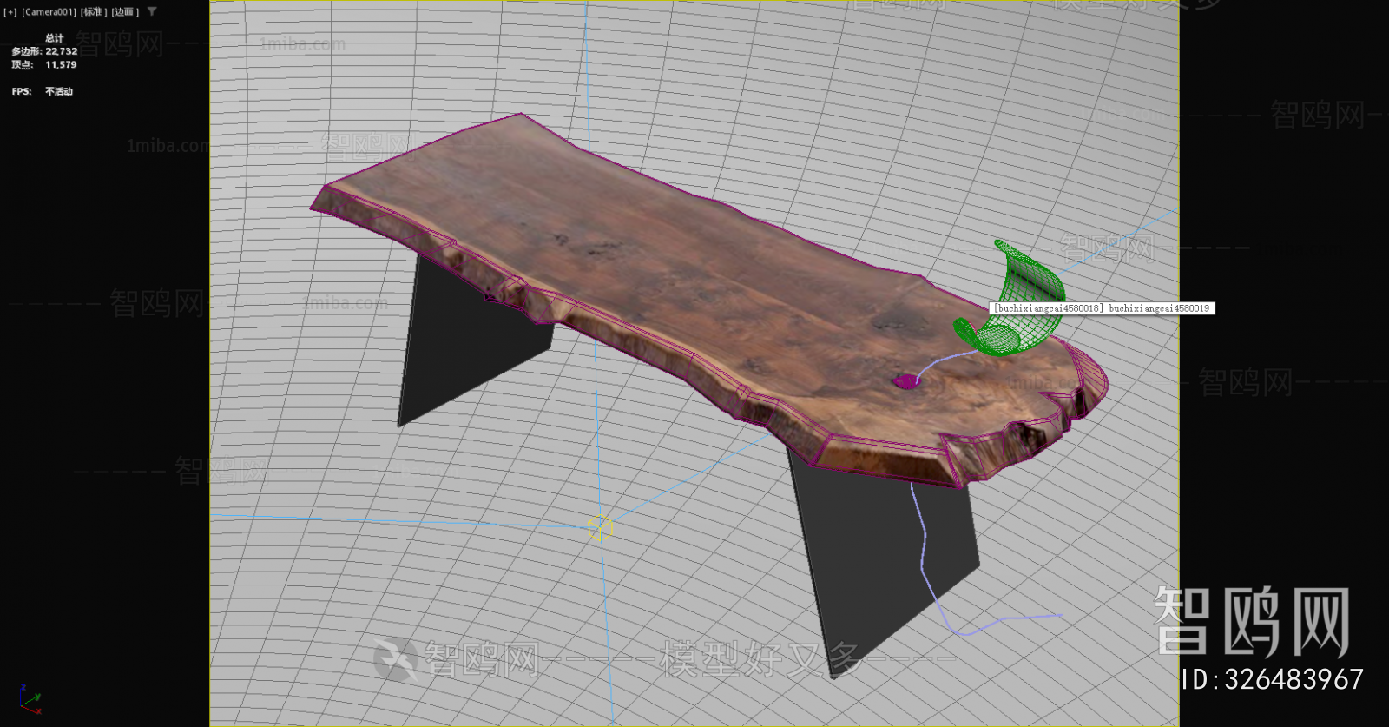
Task: Select the right dark table leg
Action: coord(877,556)
